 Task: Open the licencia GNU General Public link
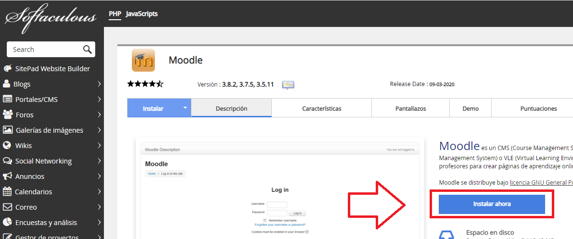tap(541, 182)
